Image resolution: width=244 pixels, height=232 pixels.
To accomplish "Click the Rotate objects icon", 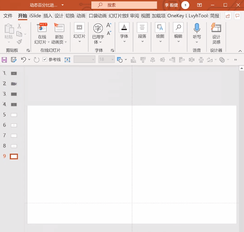I will coord(210,60).
